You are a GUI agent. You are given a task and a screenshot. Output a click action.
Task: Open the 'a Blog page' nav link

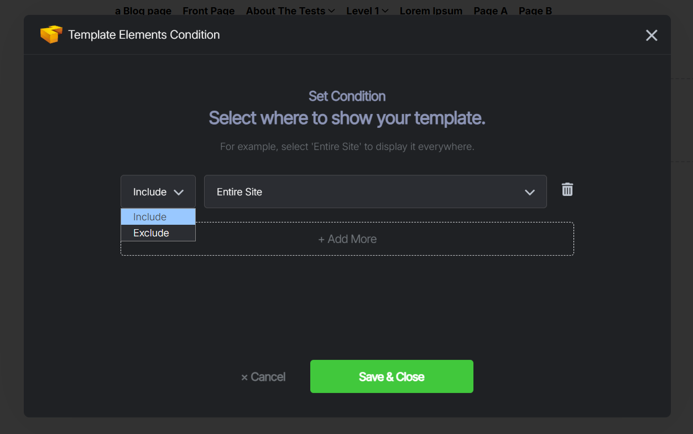pyautogui.click(x=143, y=11)
